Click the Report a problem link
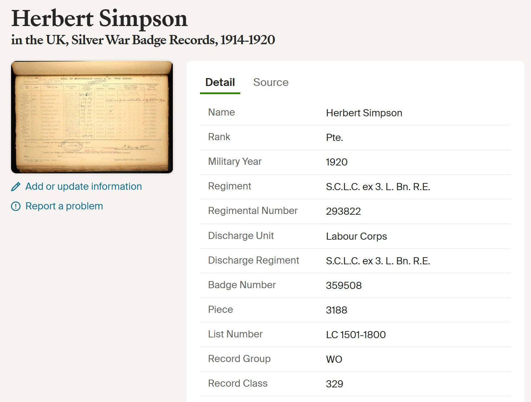 [64, 206]
